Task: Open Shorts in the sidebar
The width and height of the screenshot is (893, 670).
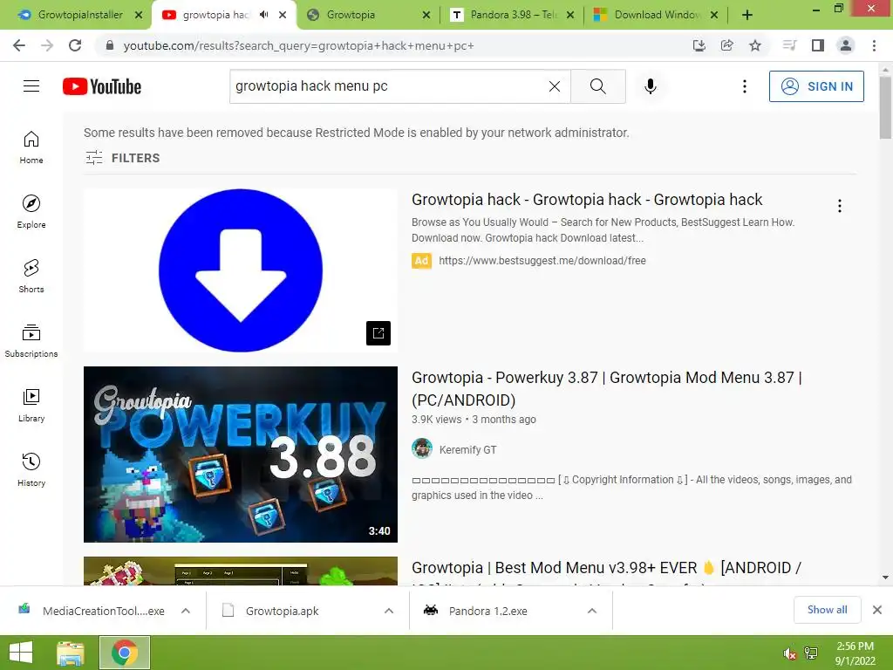Action: click(31, 277)
